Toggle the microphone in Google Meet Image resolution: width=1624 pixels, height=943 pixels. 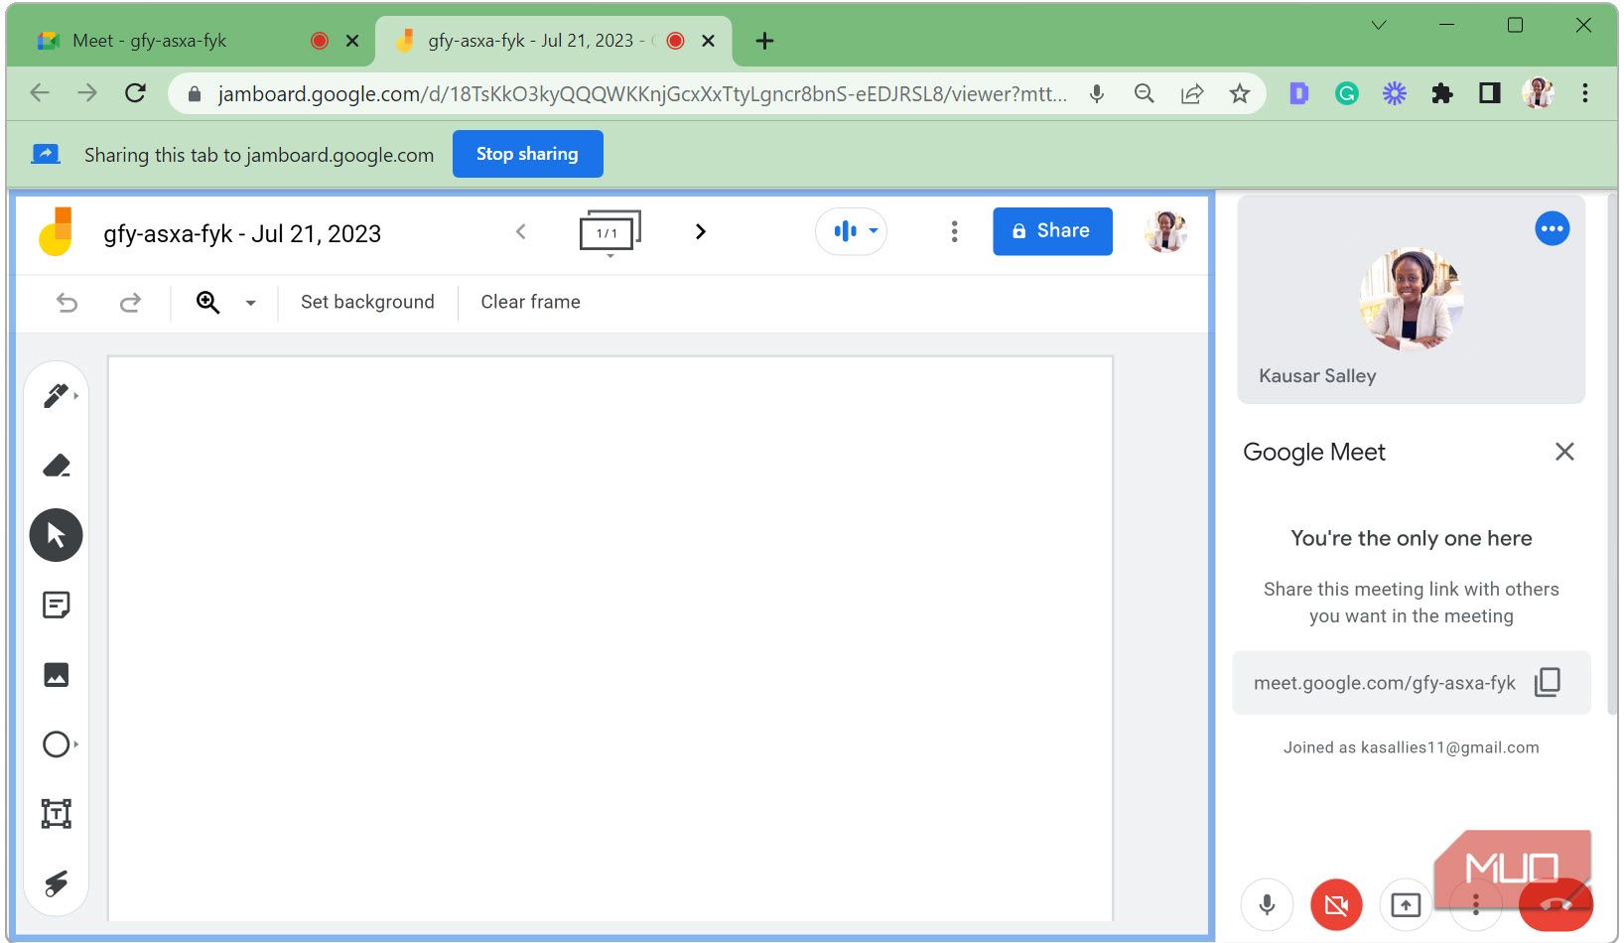click(1266, 904)
